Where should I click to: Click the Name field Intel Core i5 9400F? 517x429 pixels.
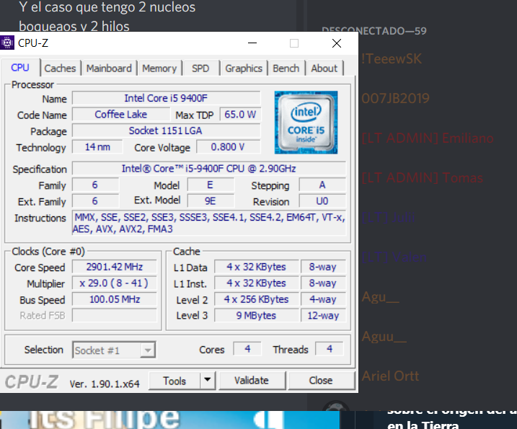[x=166, y=98]
